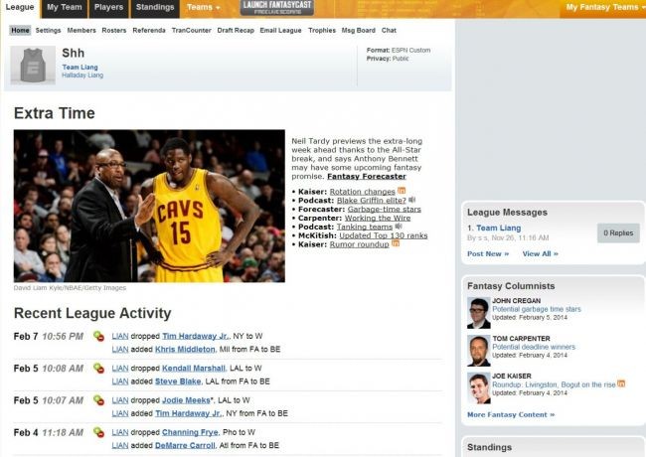Select the Home sub-navigation item
The width and height of the screenshot is (646, 457).
coord(20,30)
